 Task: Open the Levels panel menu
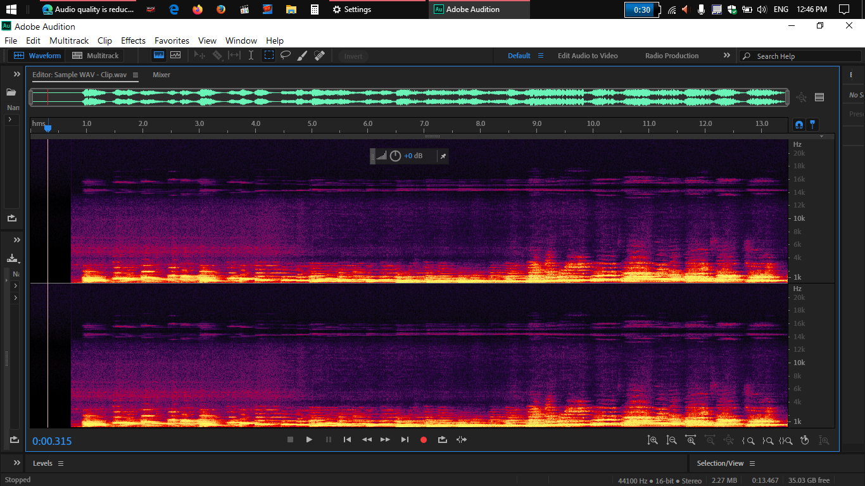(61, 463)
